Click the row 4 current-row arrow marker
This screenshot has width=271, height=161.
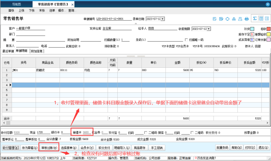pyautogui.click(x=11, y=85)
